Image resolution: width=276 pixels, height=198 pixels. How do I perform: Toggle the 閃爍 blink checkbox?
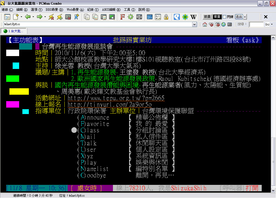coord(224,17)
